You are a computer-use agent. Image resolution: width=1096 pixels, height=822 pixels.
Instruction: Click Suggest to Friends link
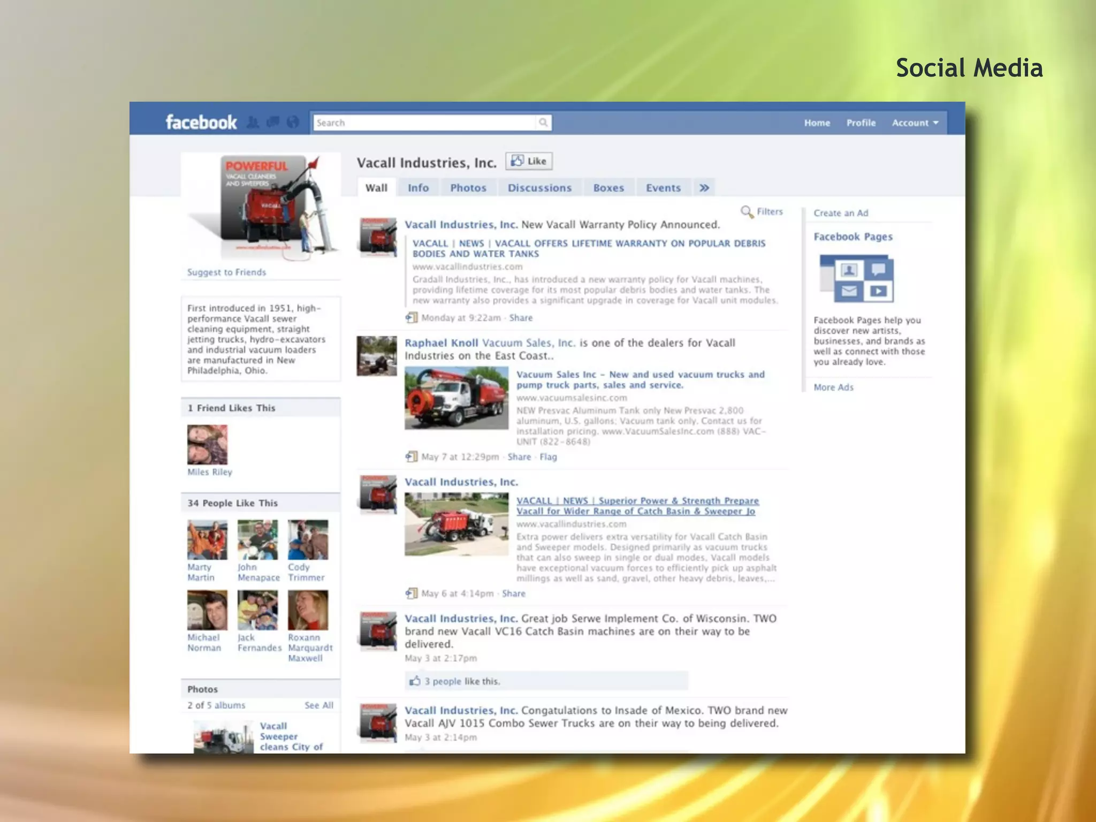[x=226, y=272]
